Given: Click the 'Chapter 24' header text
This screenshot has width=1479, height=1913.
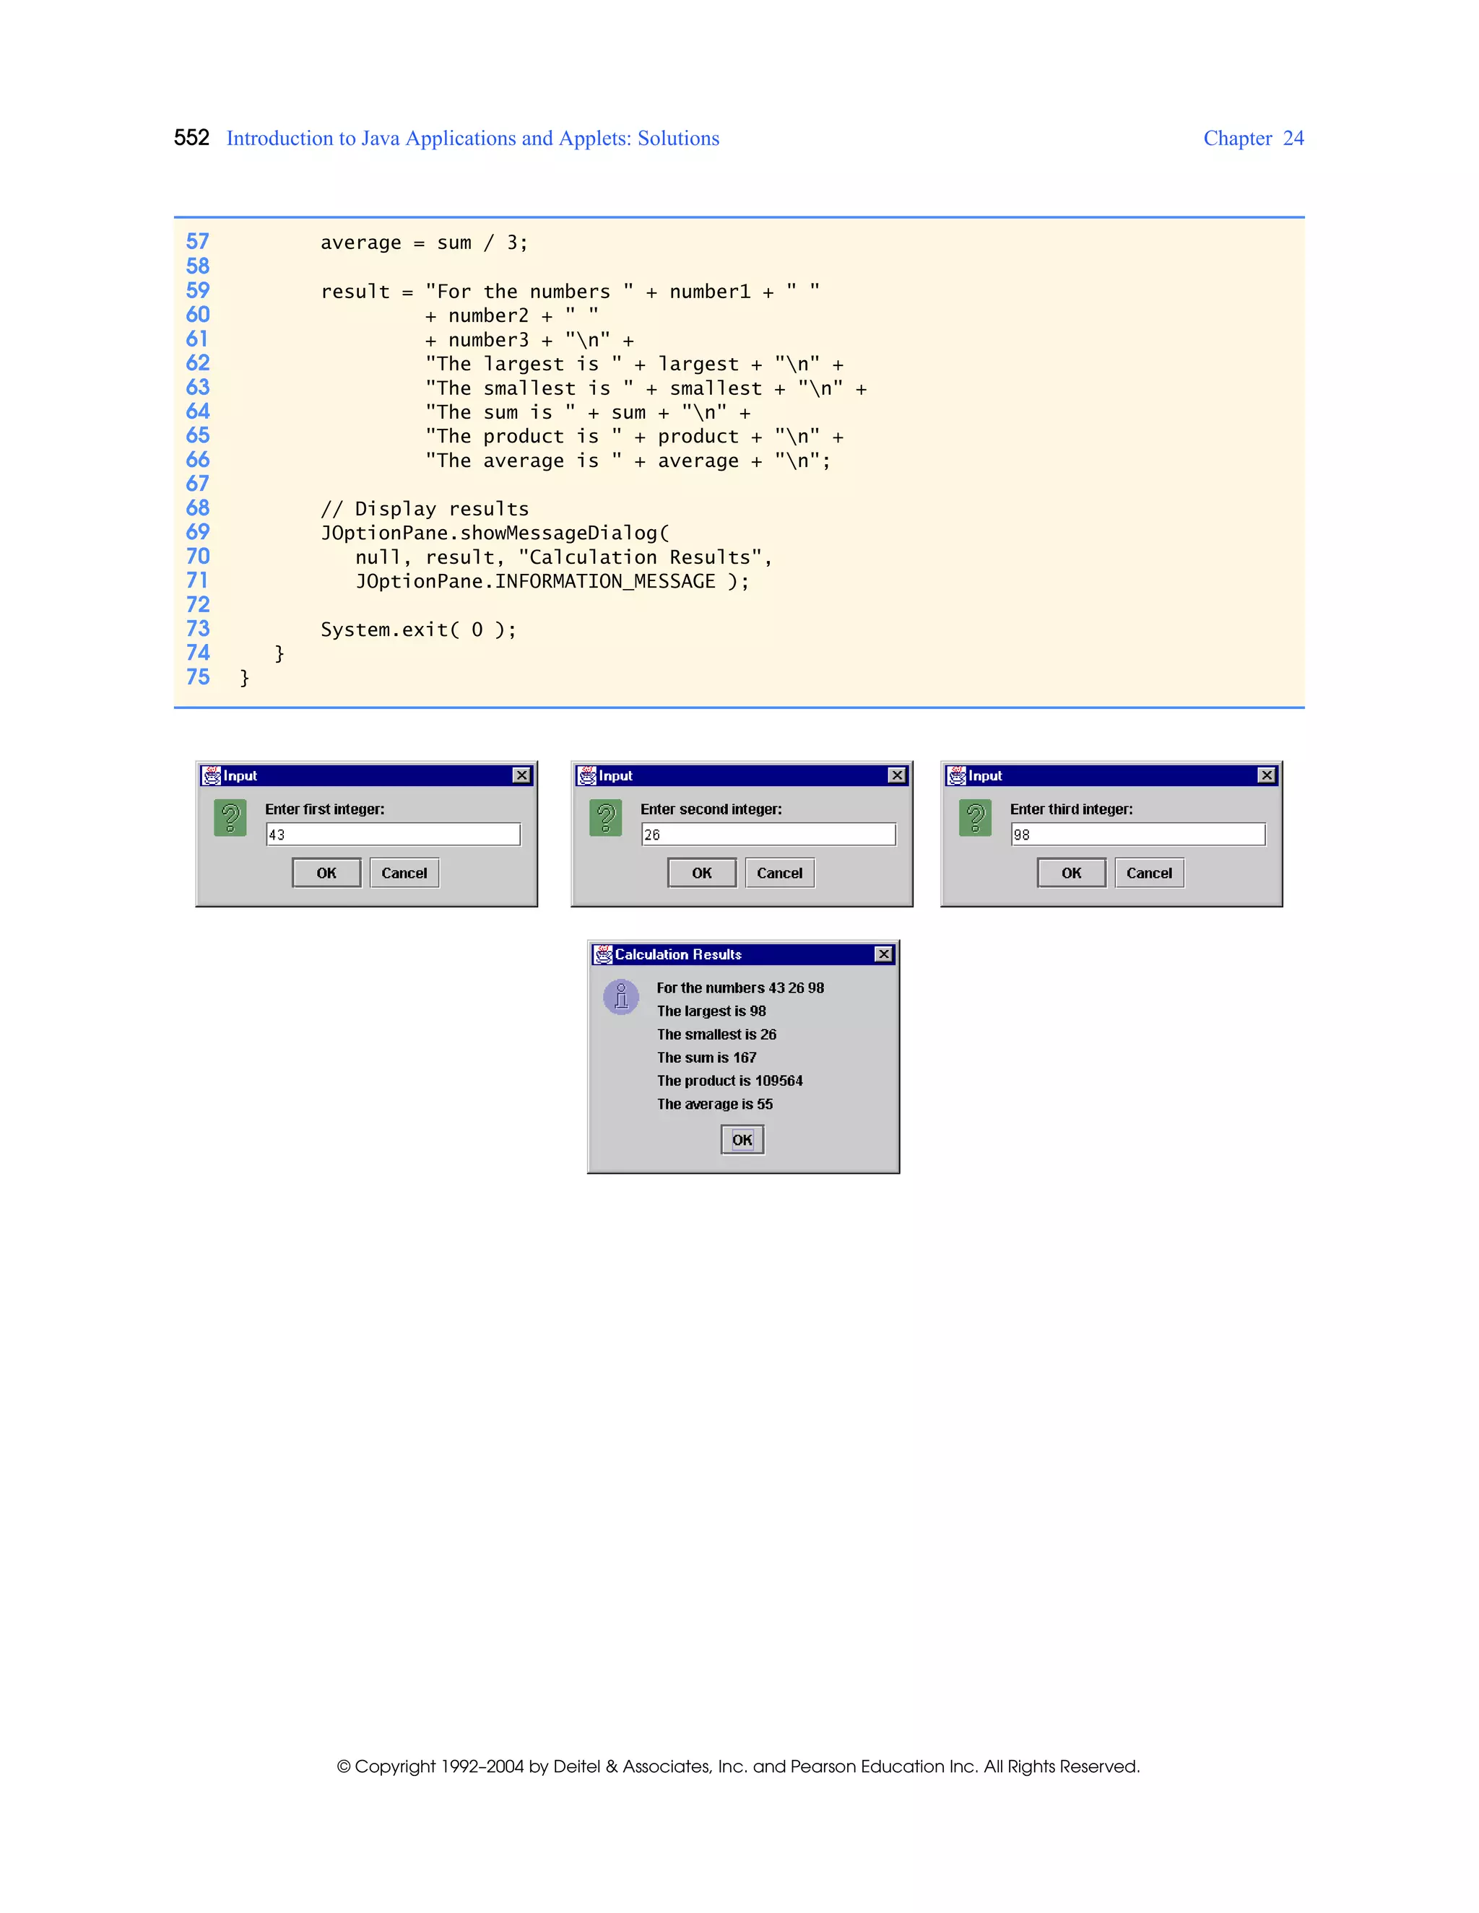Looking at the screenshot, I should [x=1254, y=139].
